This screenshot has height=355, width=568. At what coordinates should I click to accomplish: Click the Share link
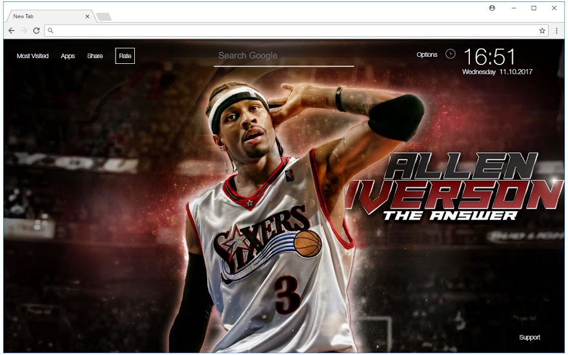click(95, 56)
